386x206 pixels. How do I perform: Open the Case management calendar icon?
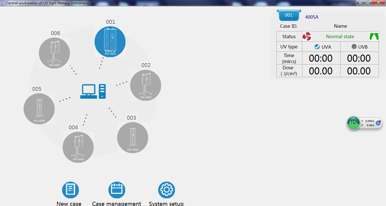(x=117, y=190)
